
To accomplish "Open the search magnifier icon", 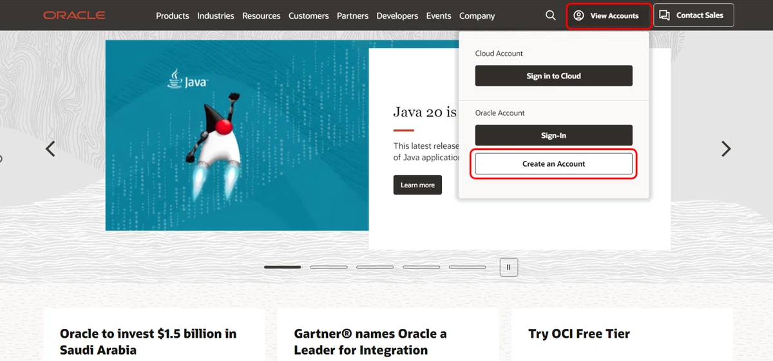I will (551, 15).
